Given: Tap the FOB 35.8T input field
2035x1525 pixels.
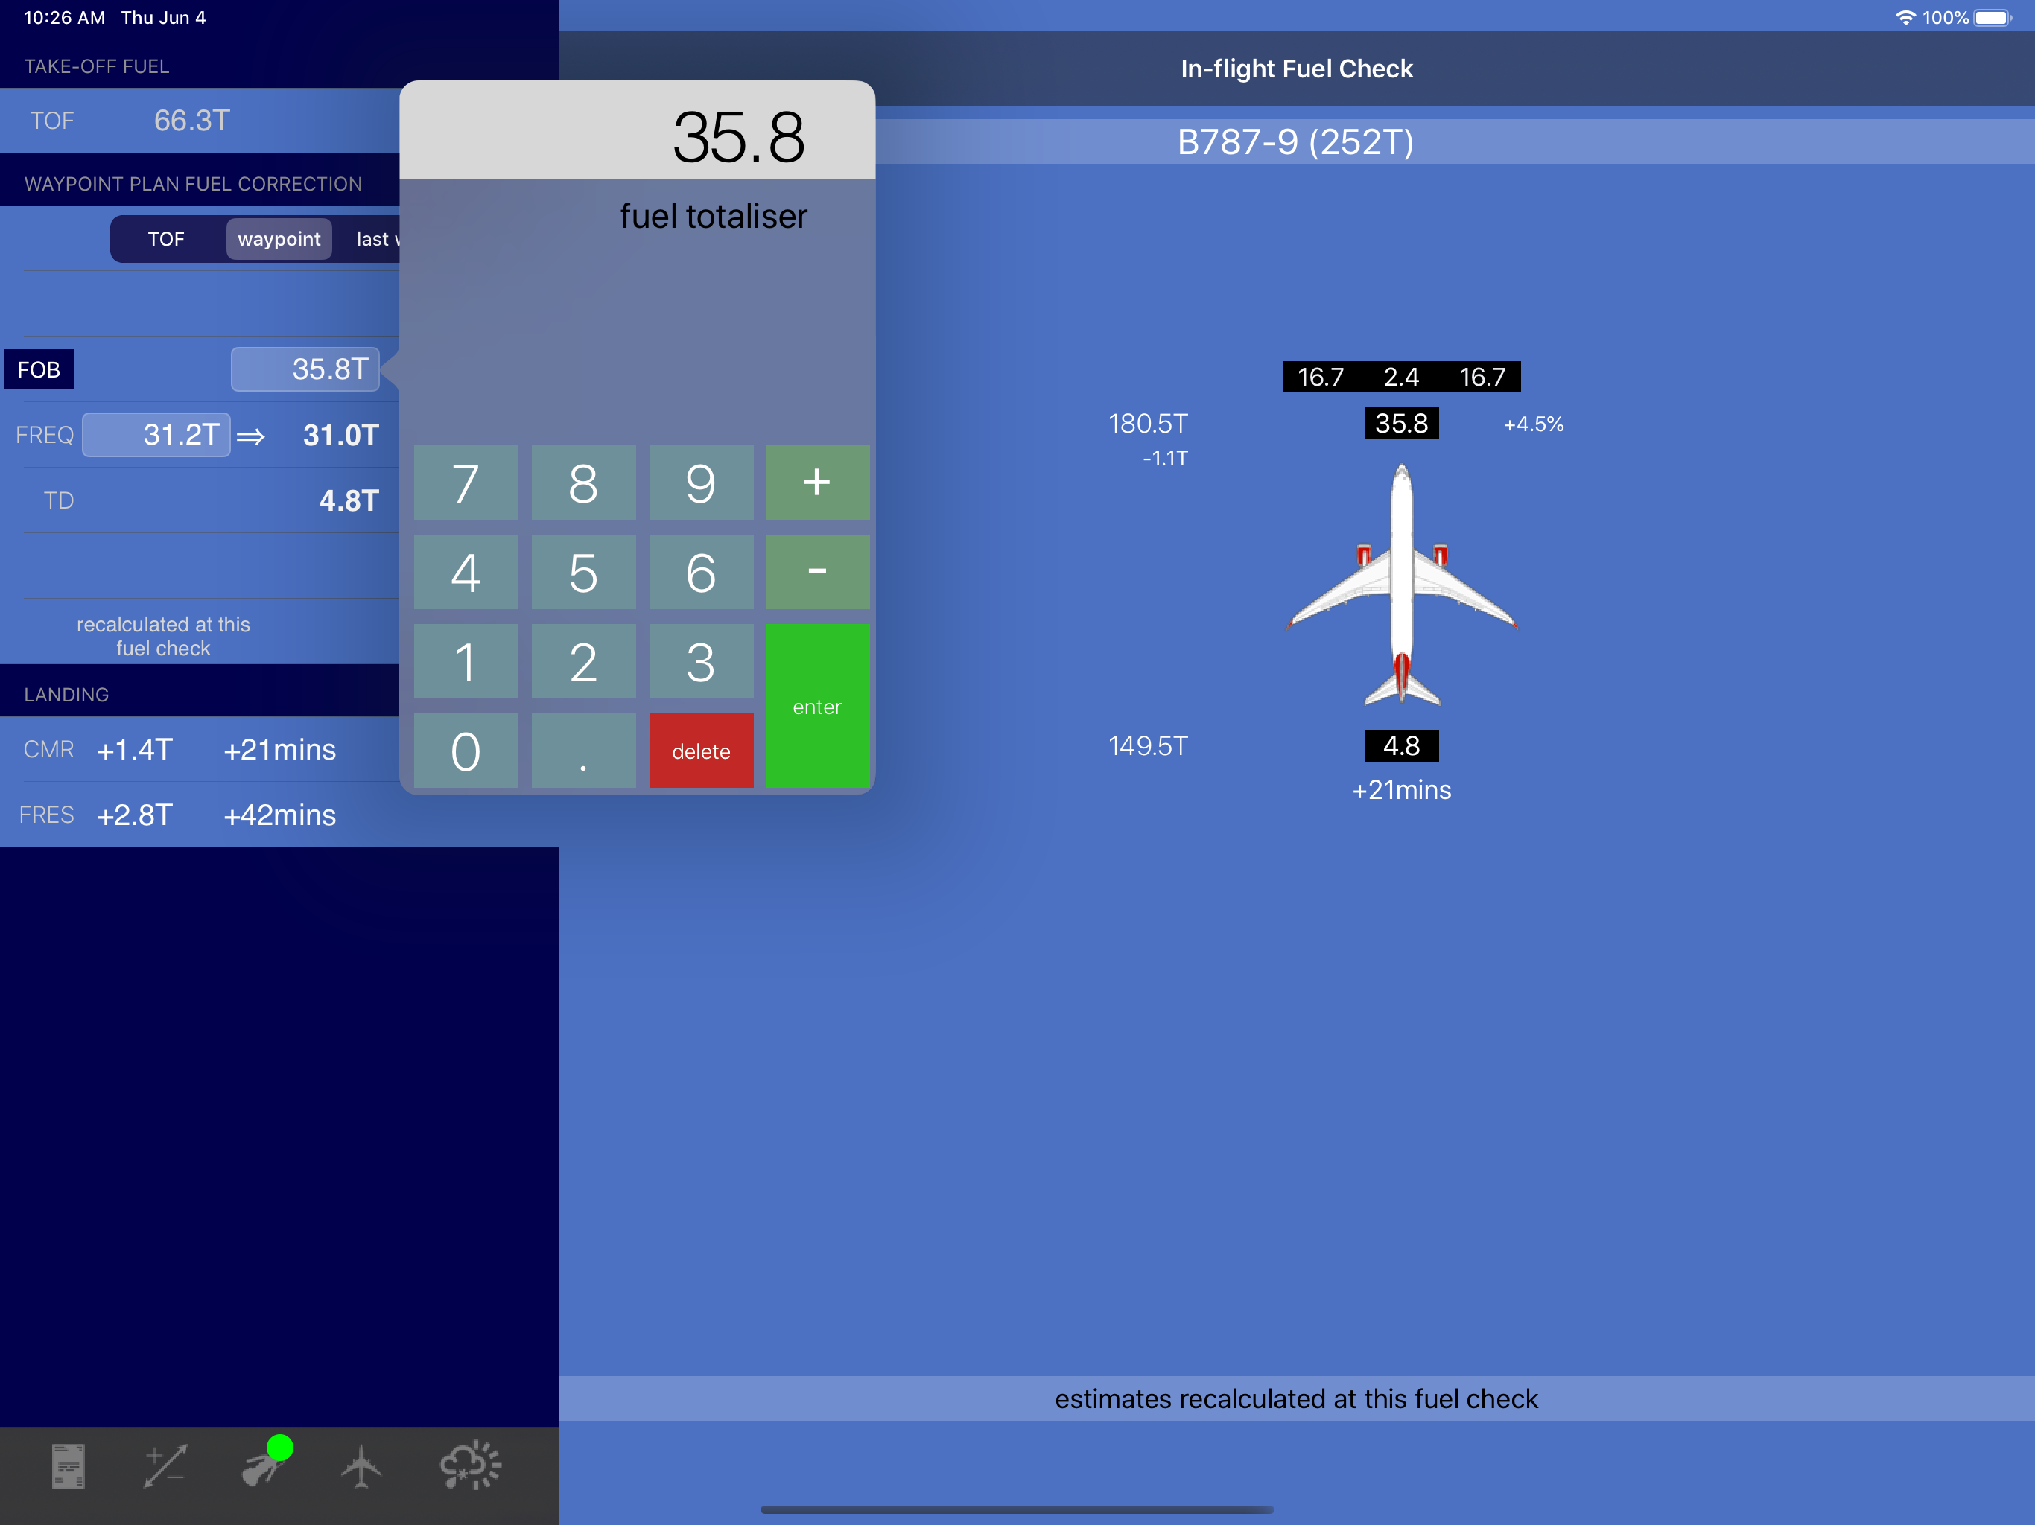Looking at the screenshot, I should point(305,369).
